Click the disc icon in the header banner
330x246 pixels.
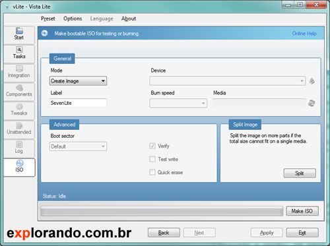(45, 33)
